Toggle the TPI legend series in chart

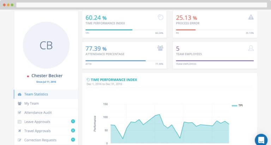237,105
